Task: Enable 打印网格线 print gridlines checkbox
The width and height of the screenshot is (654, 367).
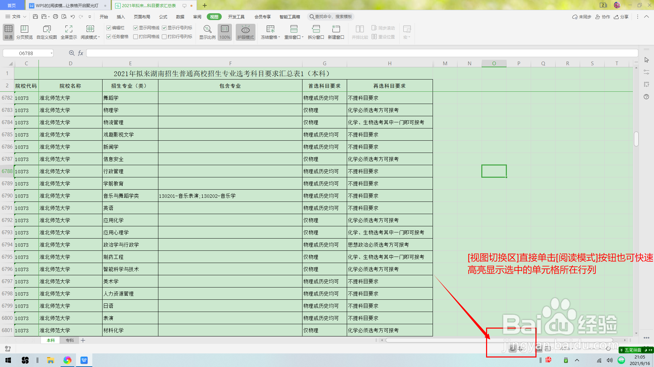Action: click(x=136, y=37)
